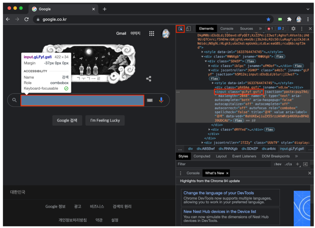The image size is (315, 228).
Task: Select div.a4bIc in breadcrumb
Action: pyautogui.click(x=269, y=149)
